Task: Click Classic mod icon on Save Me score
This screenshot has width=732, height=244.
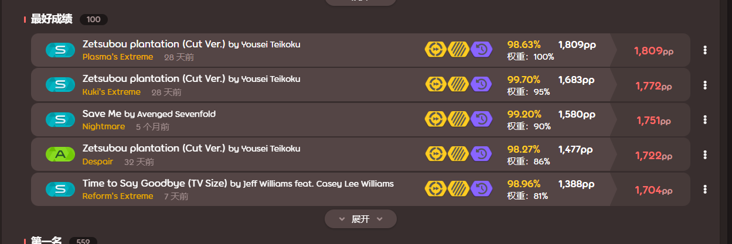Action: (x=481, y=119)
